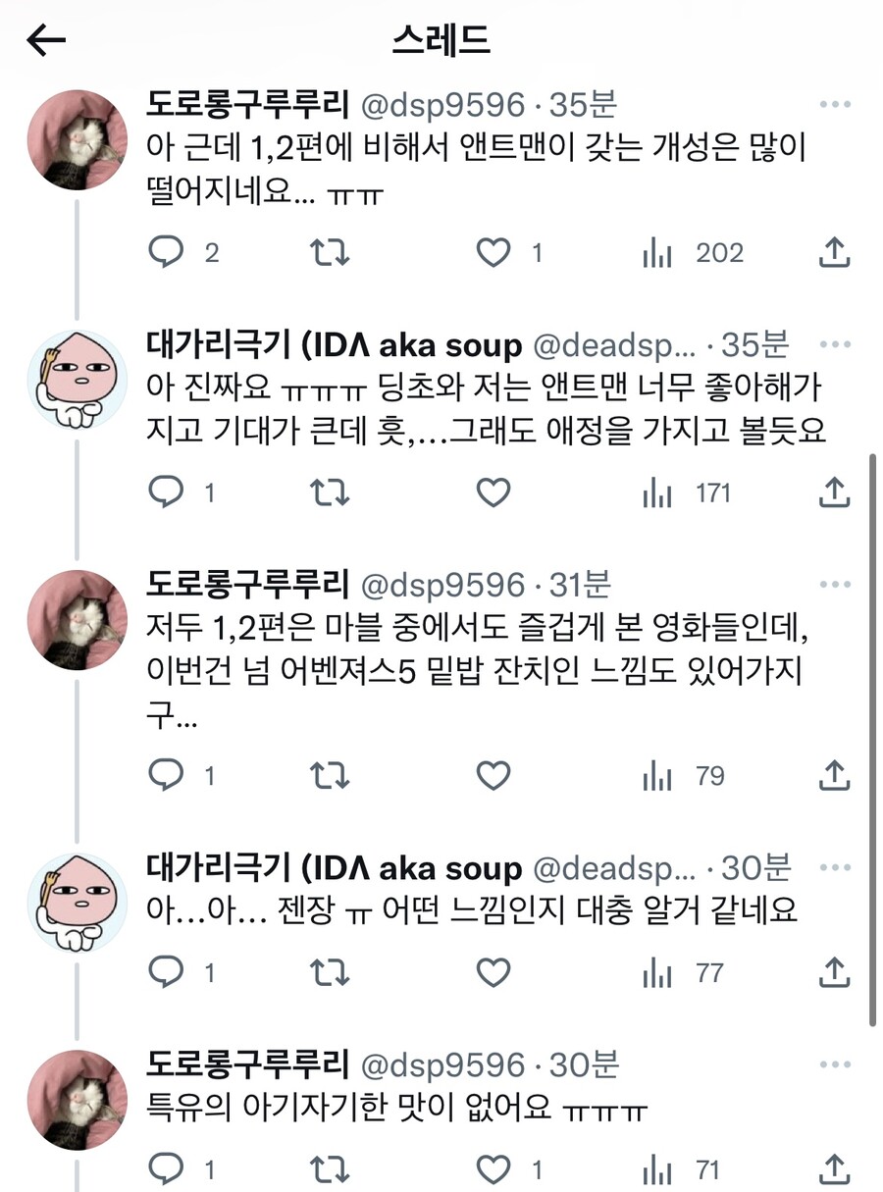
Task: Like the tweet with 171 views
Action: [x=493, y=492]
